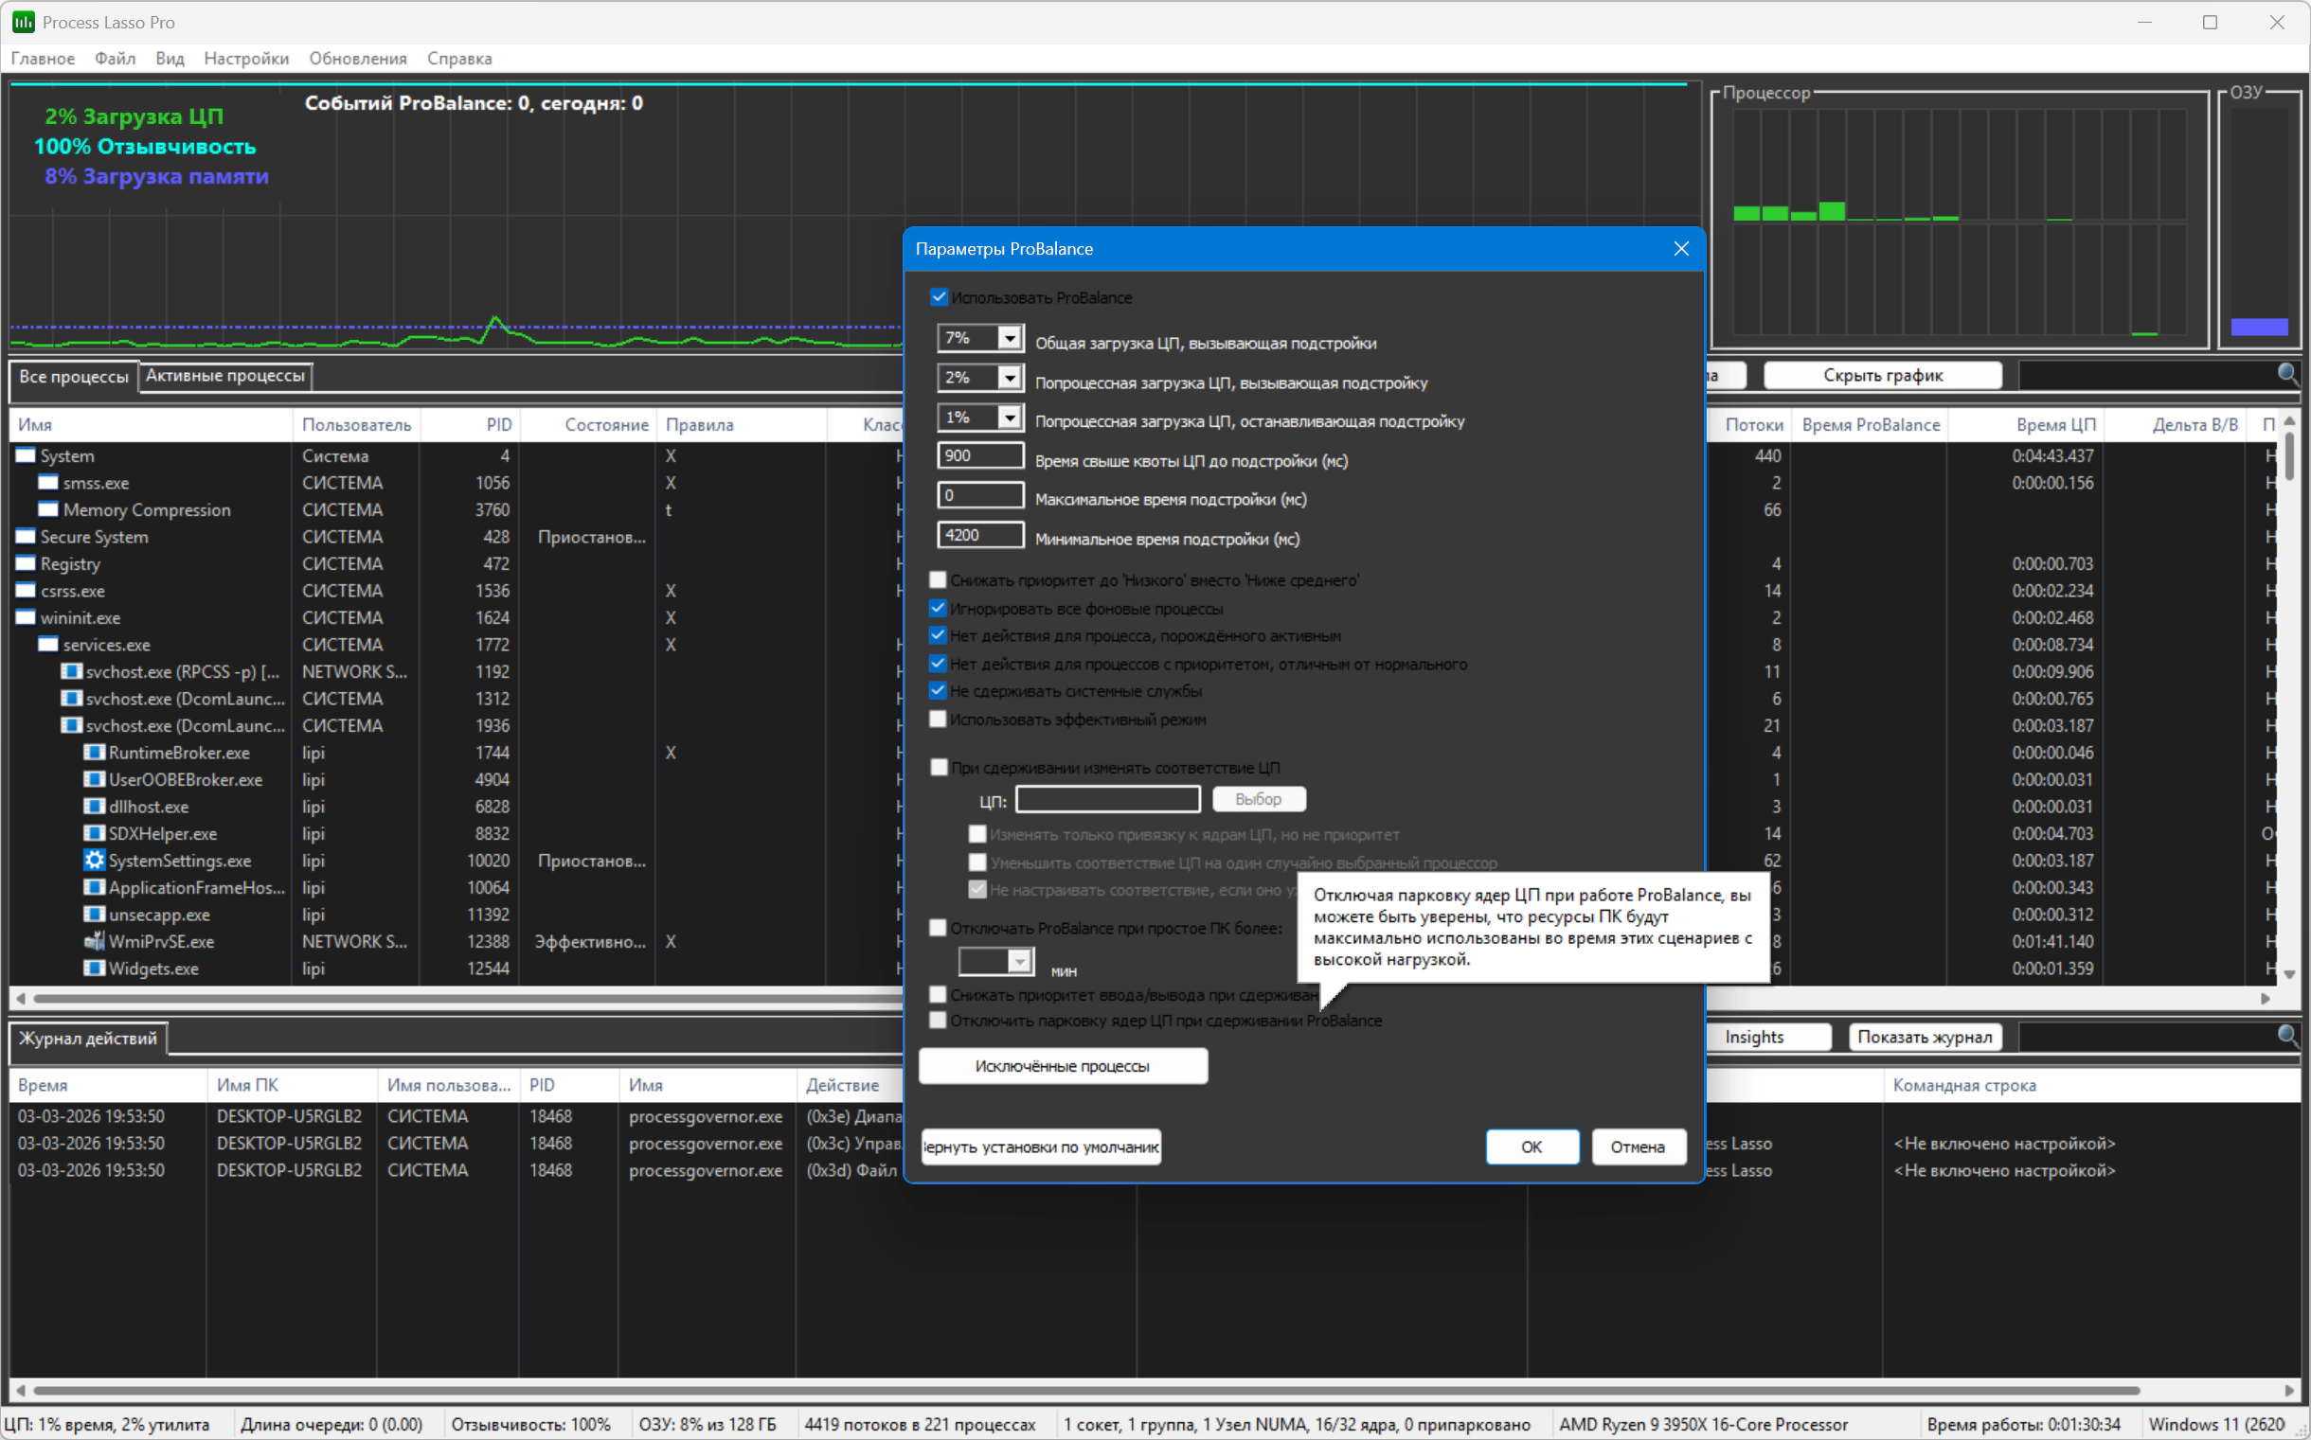Image resolution: width=2311 pixels, height=1440 pixels.
Task: Enable Использовать эффективный режим checkbox
Action: pyautogui.click(x=939, y=719)
